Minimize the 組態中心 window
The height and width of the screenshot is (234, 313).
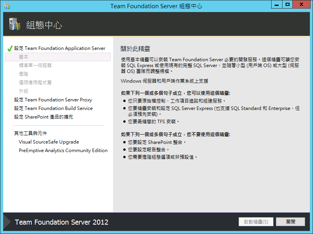pos(277,5)
